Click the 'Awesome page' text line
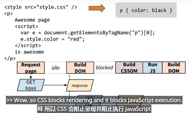The height and width of the screenshot is (113, 190). click(x=32, y=20)
